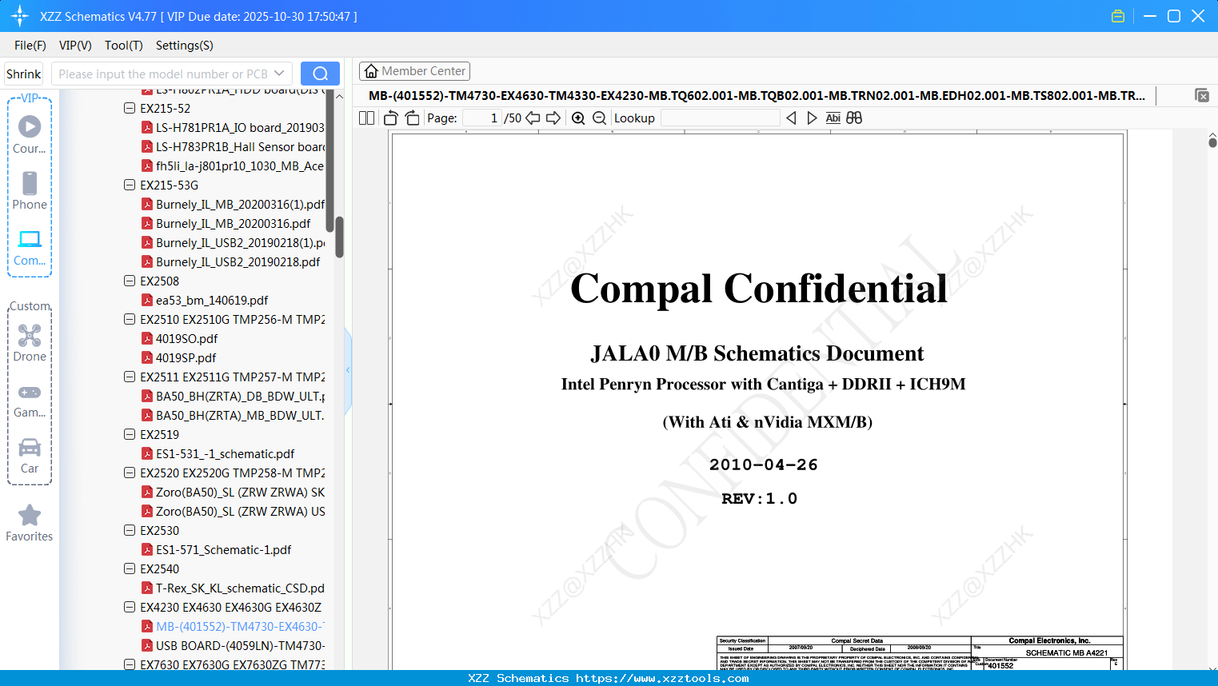
Task: Click the binoculars search icon
Action: [854, 118]
